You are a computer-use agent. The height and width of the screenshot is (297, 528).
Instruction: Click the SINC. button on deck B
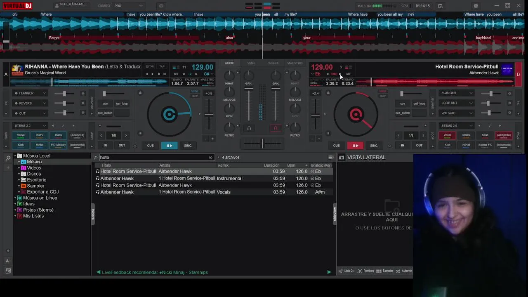pos(374,145)
